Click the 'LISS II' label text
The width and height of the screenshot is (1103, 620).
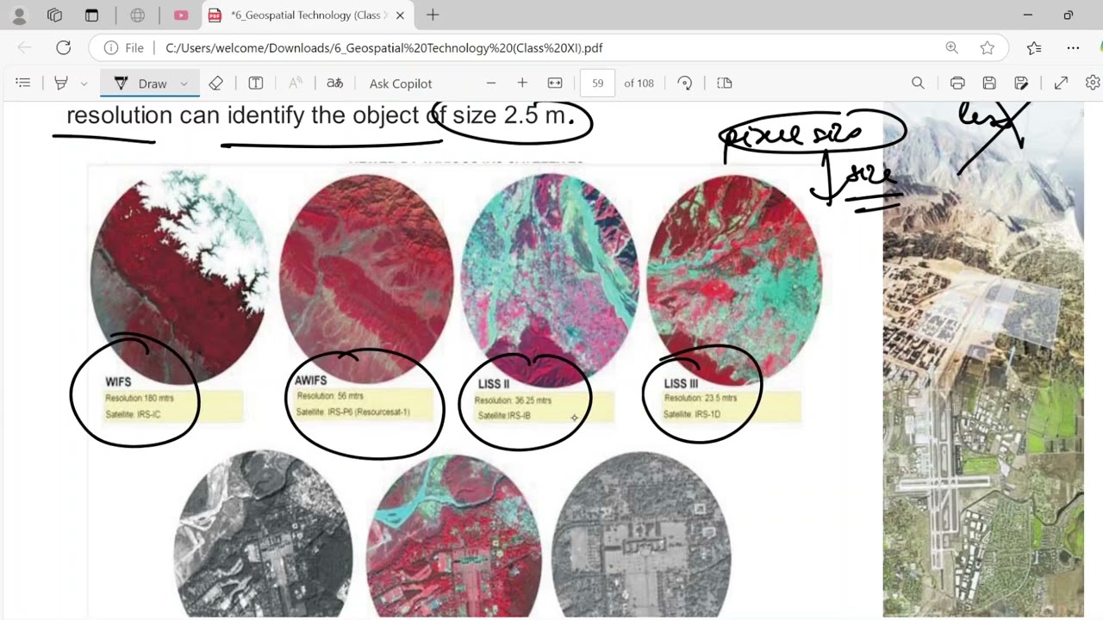[x=494, y=384]
